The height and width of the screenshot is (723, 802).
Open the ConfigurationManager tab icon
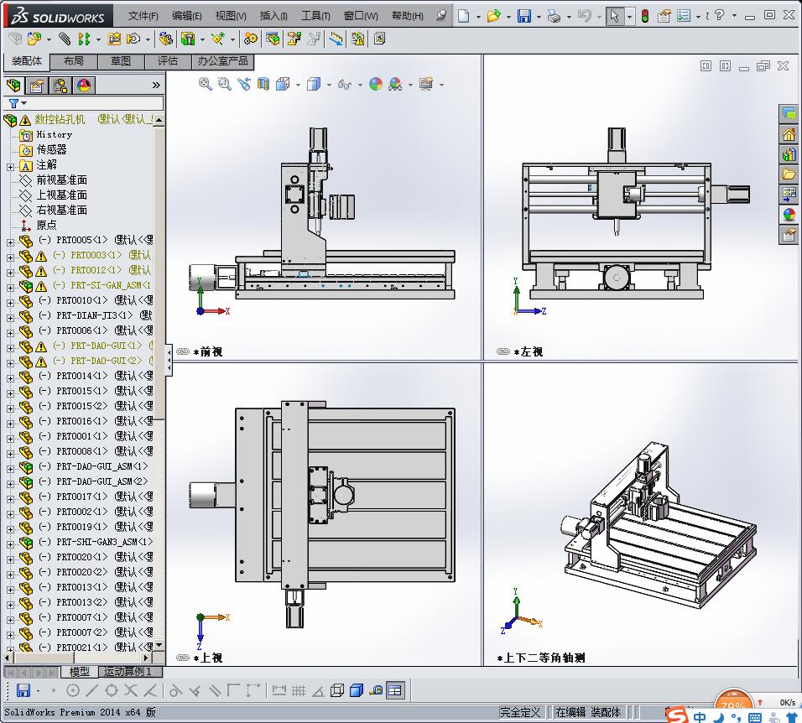coord(60,86)
